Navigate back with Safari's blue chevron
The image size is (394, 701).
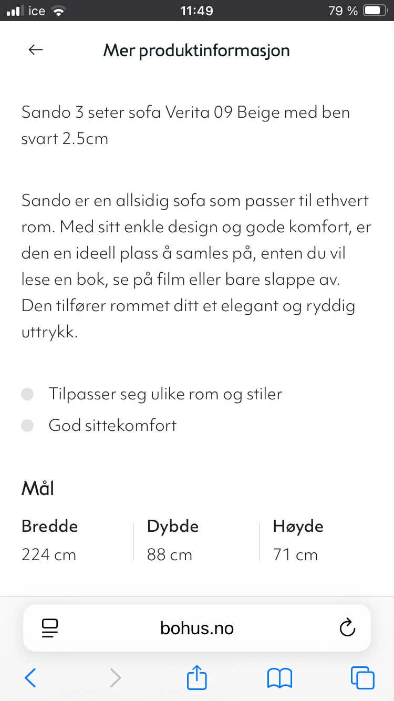29,678
